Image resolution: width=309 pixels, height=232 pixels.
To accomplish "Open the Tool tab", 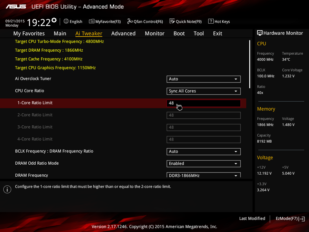I will click(x=199, y=34).
